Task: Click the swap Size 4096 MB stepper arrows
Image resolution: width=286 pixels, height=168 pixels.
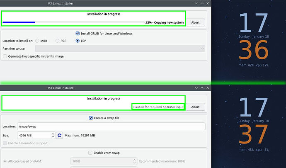Action: click(53, 135)
